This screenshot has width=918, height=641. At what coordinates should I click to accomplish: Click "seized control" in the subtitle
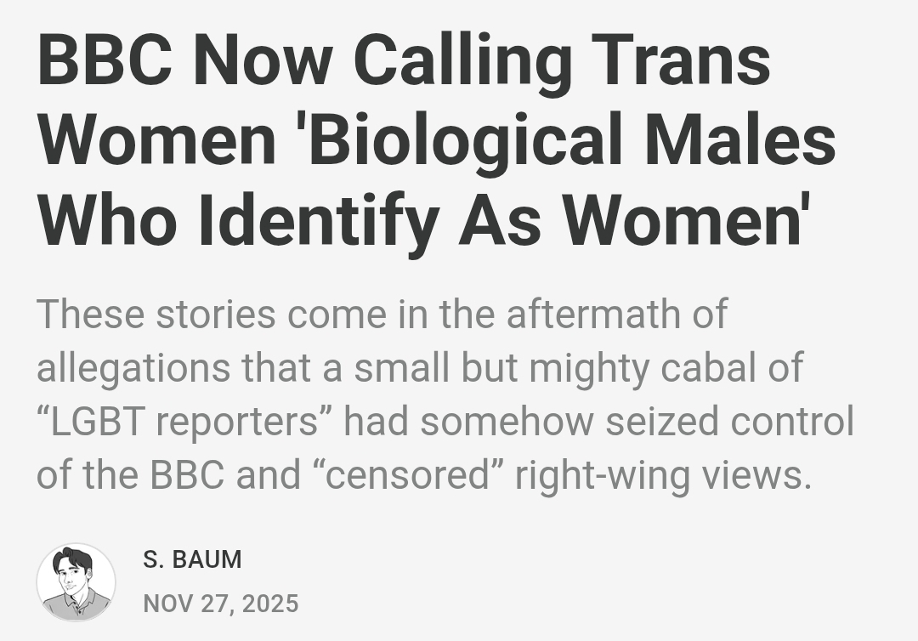click(729, 423)
